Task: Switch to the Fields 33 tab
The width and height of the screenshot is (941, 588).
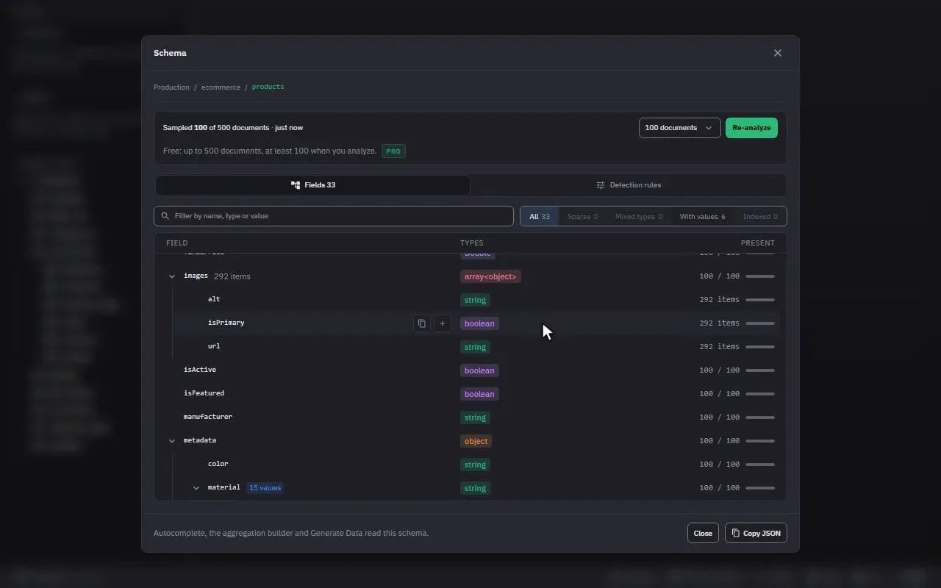Action: click(312, 185)
